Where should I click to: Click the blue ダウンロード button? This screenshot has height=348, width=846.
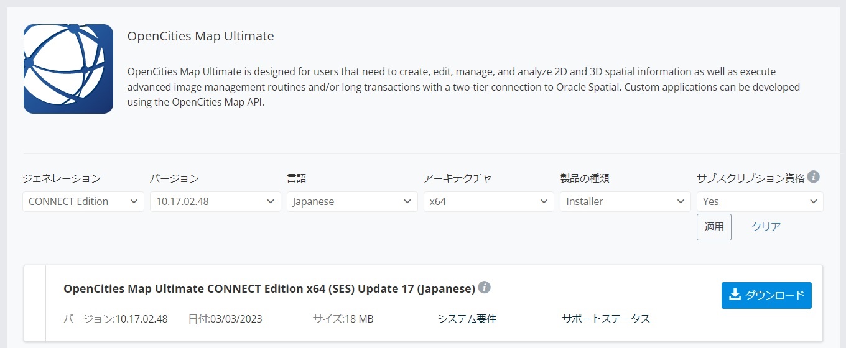pyautogui.click(x=766, y=295)
